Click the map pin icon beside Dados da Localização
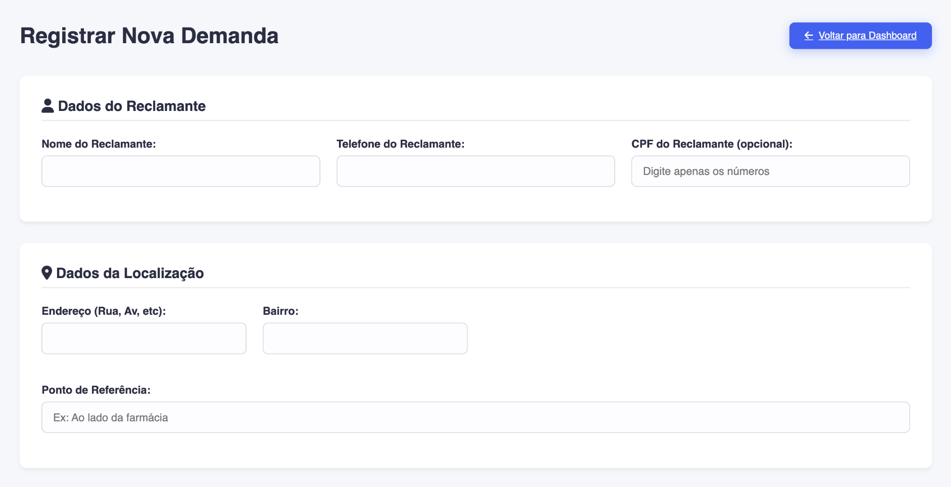 pos(46,273)
